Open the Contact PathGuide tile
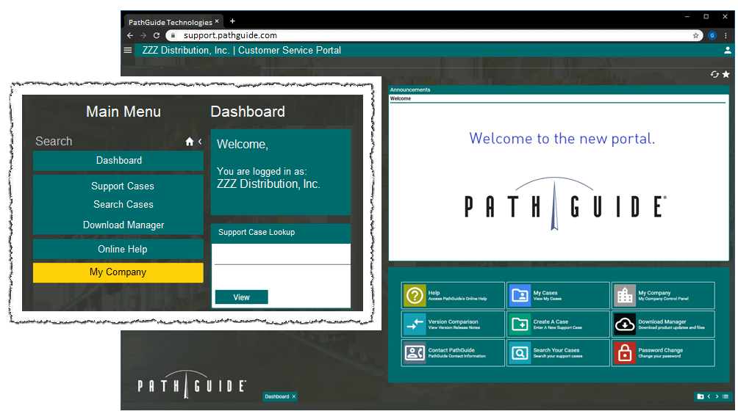 tap(453, 353)
